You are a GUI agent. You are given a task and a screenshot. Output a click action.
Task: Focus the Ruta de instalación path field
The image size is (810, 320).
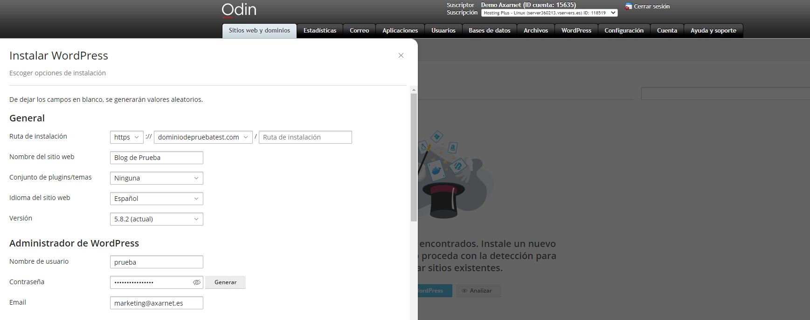coord(305,137)
